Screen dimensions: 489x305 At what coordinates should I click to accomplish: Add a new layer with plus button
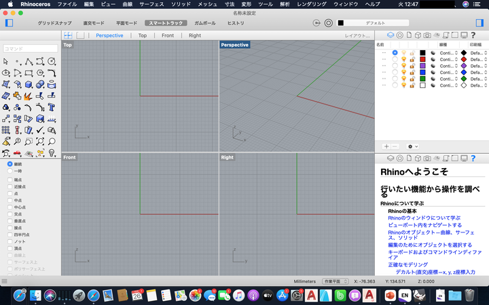coord(386,146)
